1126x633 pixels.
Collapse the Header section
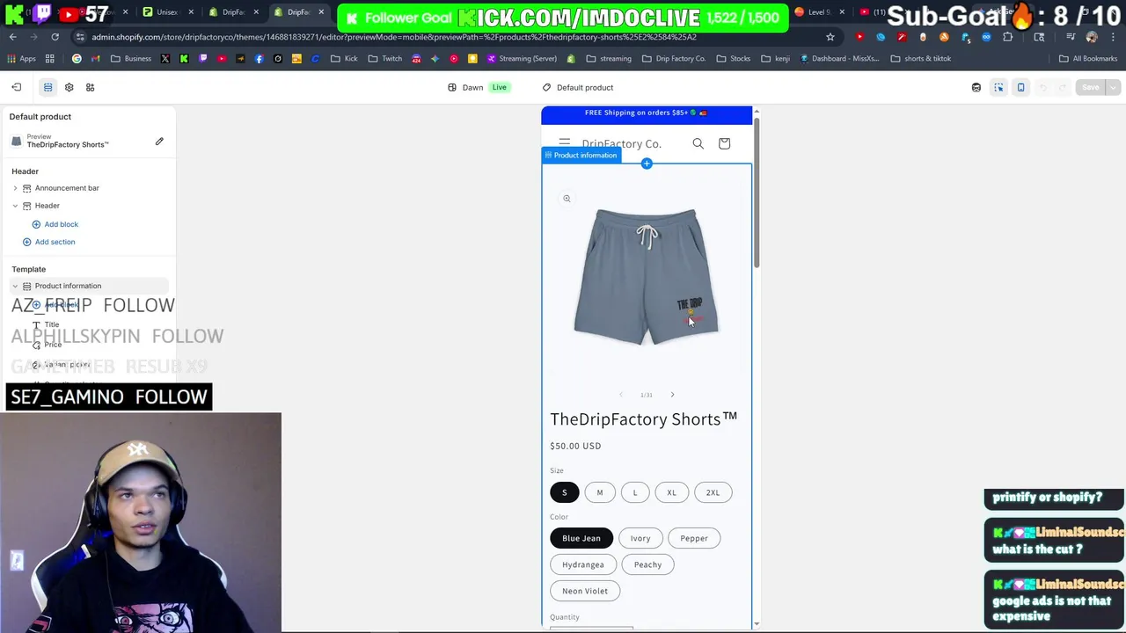tap(15, 206)
